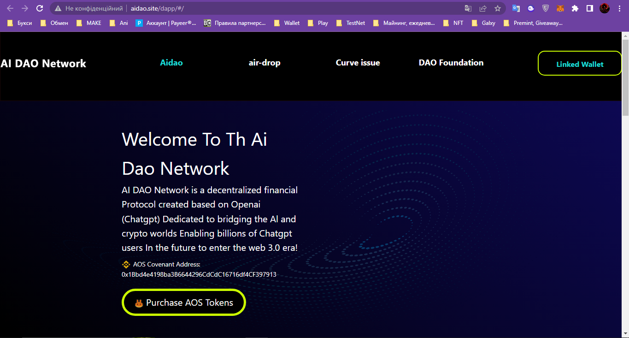Screen dimensions: 629x338
Task: Click the AOS covenant contract address
Action: [199, 274]
